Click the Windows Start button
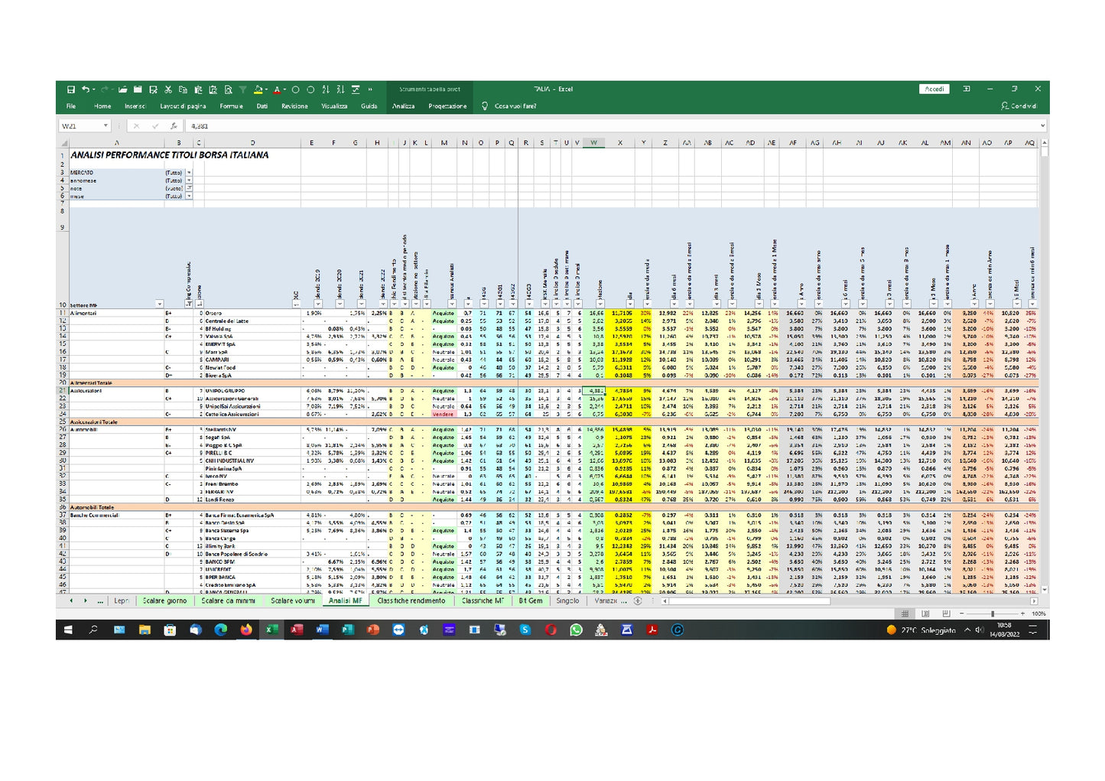Viewport: 1105px width, 781px height. (69, 630)
